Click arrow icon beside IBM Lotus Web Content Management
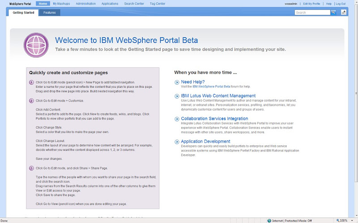Viewport: 358px width, 223px height. [177, 96]
